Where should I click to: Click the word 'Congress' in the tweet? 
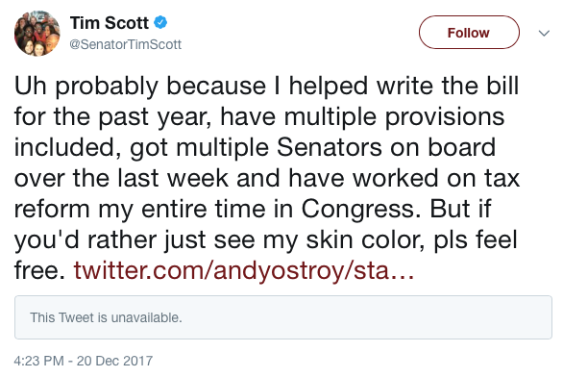coord(360,210)
